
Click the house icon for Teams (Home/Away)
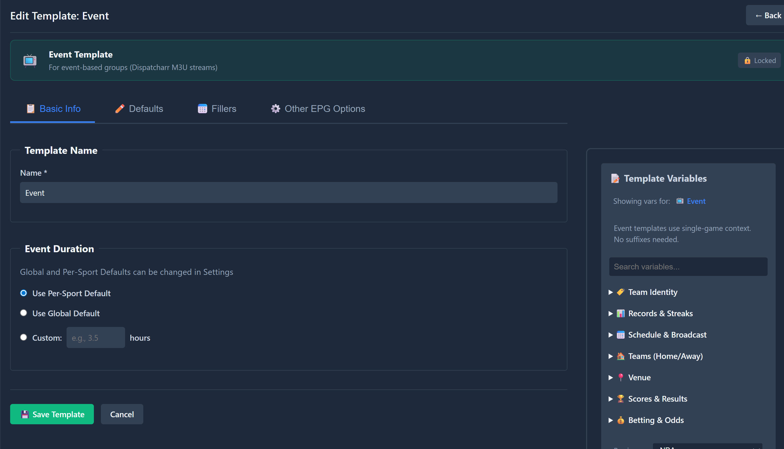coord(620,356)
